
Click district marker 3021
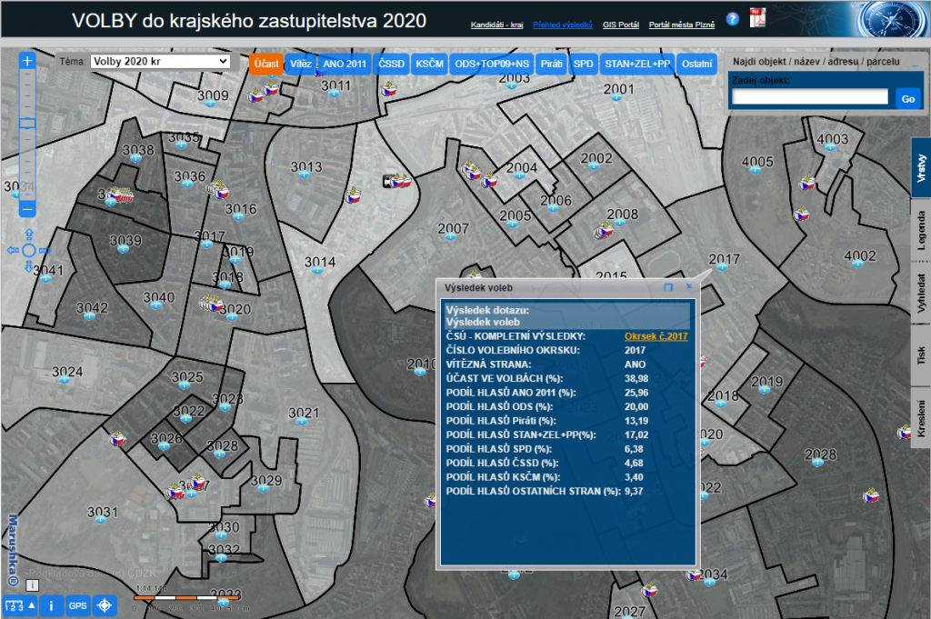coord(302,420)
